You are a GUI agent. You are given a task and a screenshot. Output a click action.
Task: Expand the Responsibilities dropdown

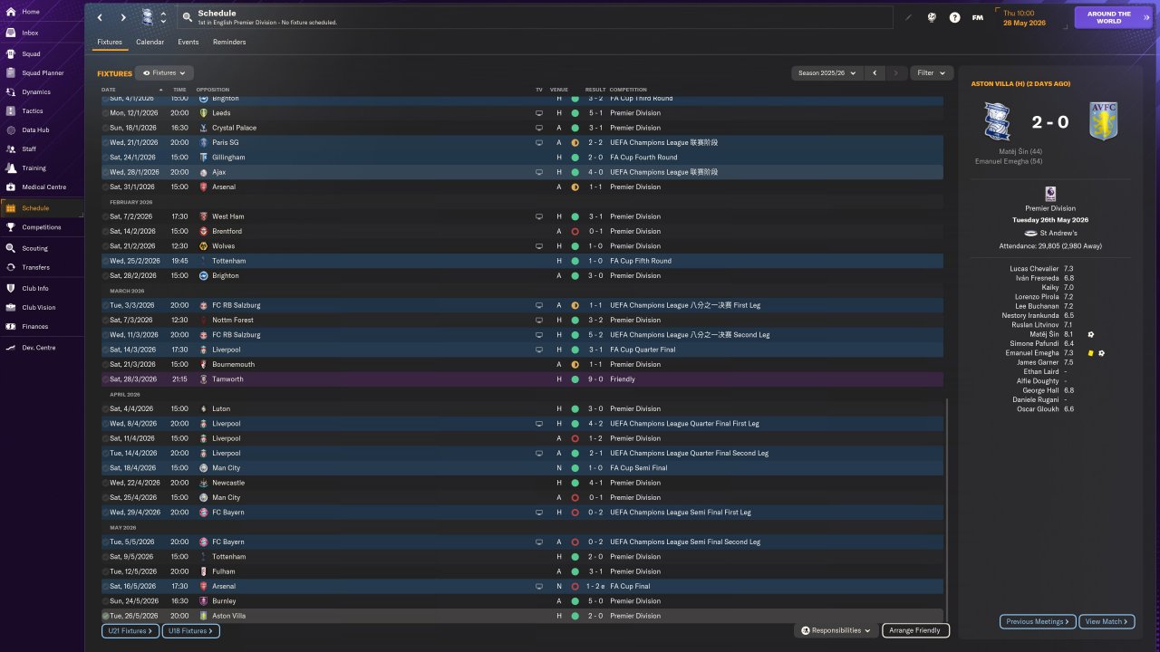tap(836, 630)
